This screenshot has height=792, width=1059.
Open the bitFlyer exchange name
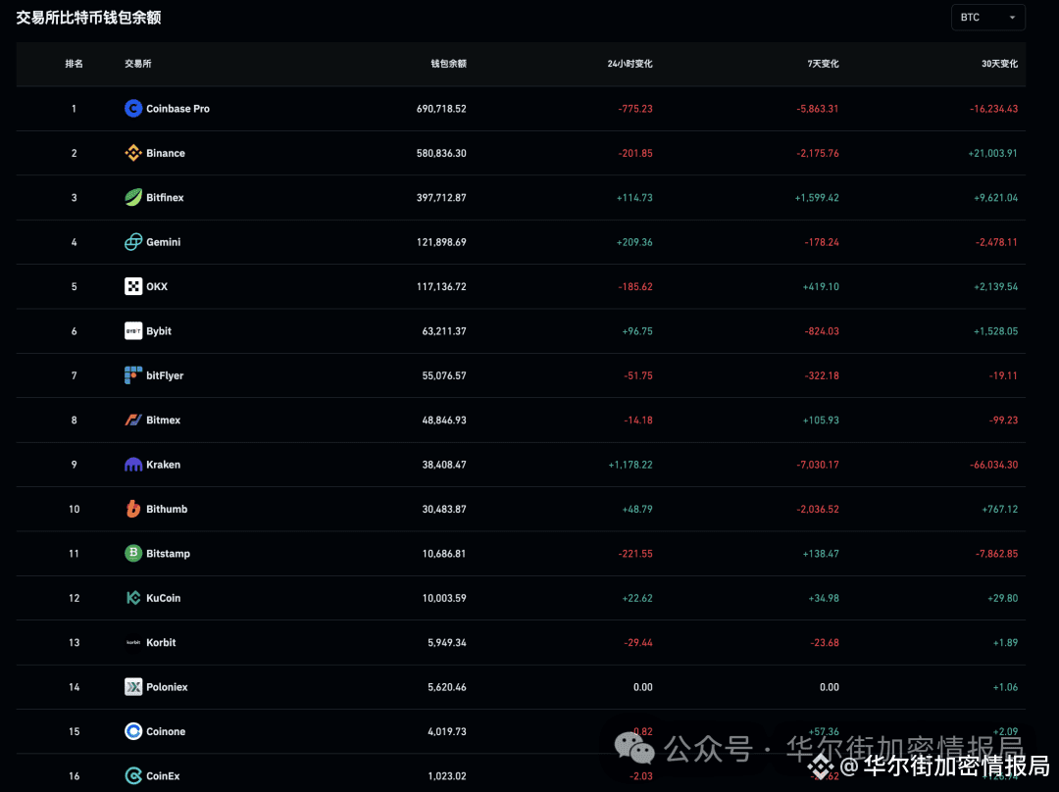pos(165,376)
